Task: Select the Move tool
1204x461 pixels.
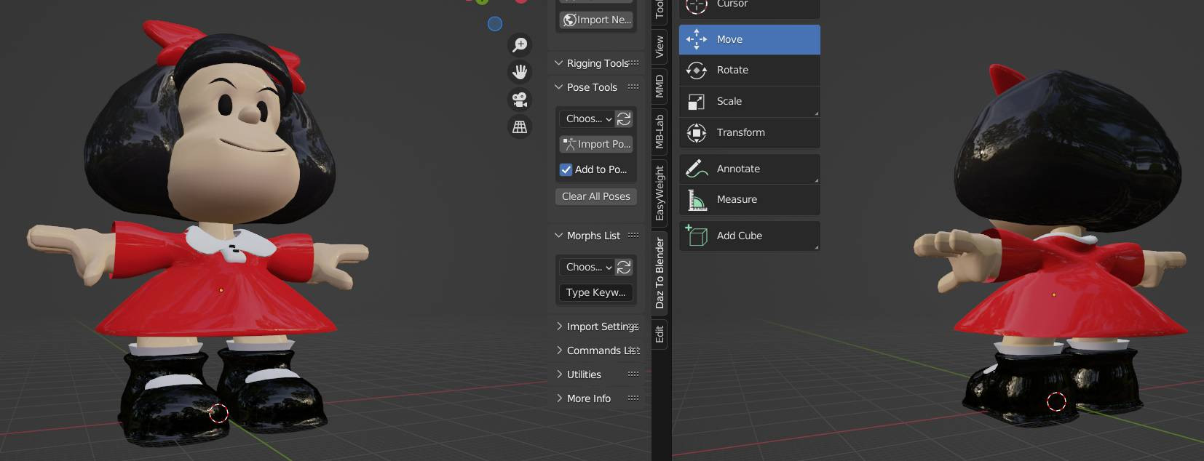Action: 749,39
